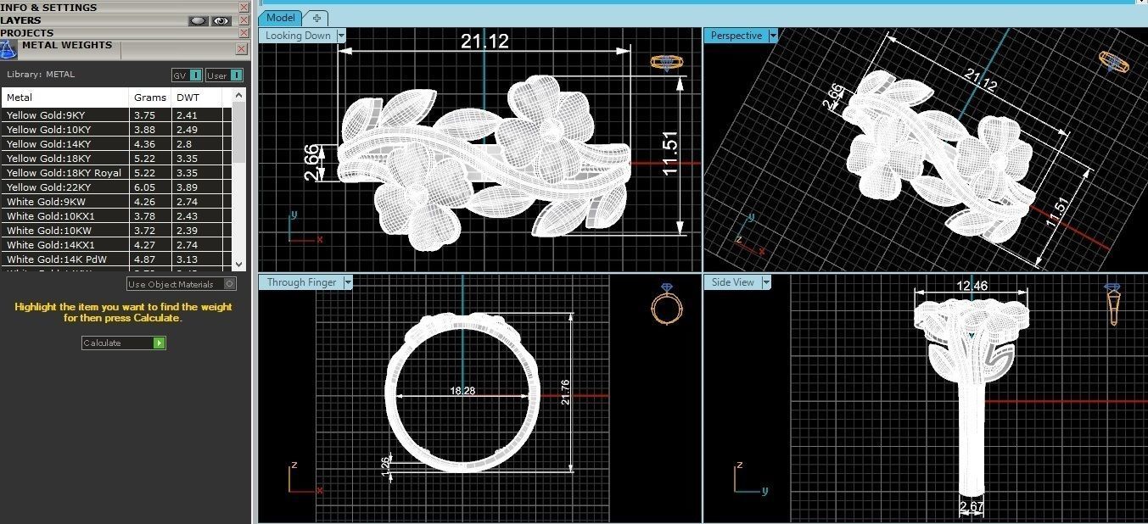Click ring orientation icon in Looking Down view

point(666,62)
